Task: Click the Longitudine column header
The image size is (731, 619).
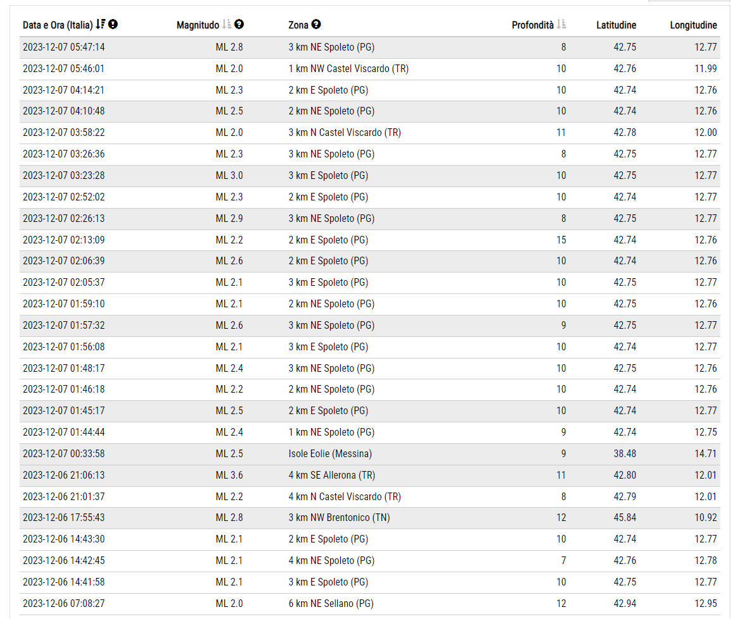Action: click(x=693, y=25)
